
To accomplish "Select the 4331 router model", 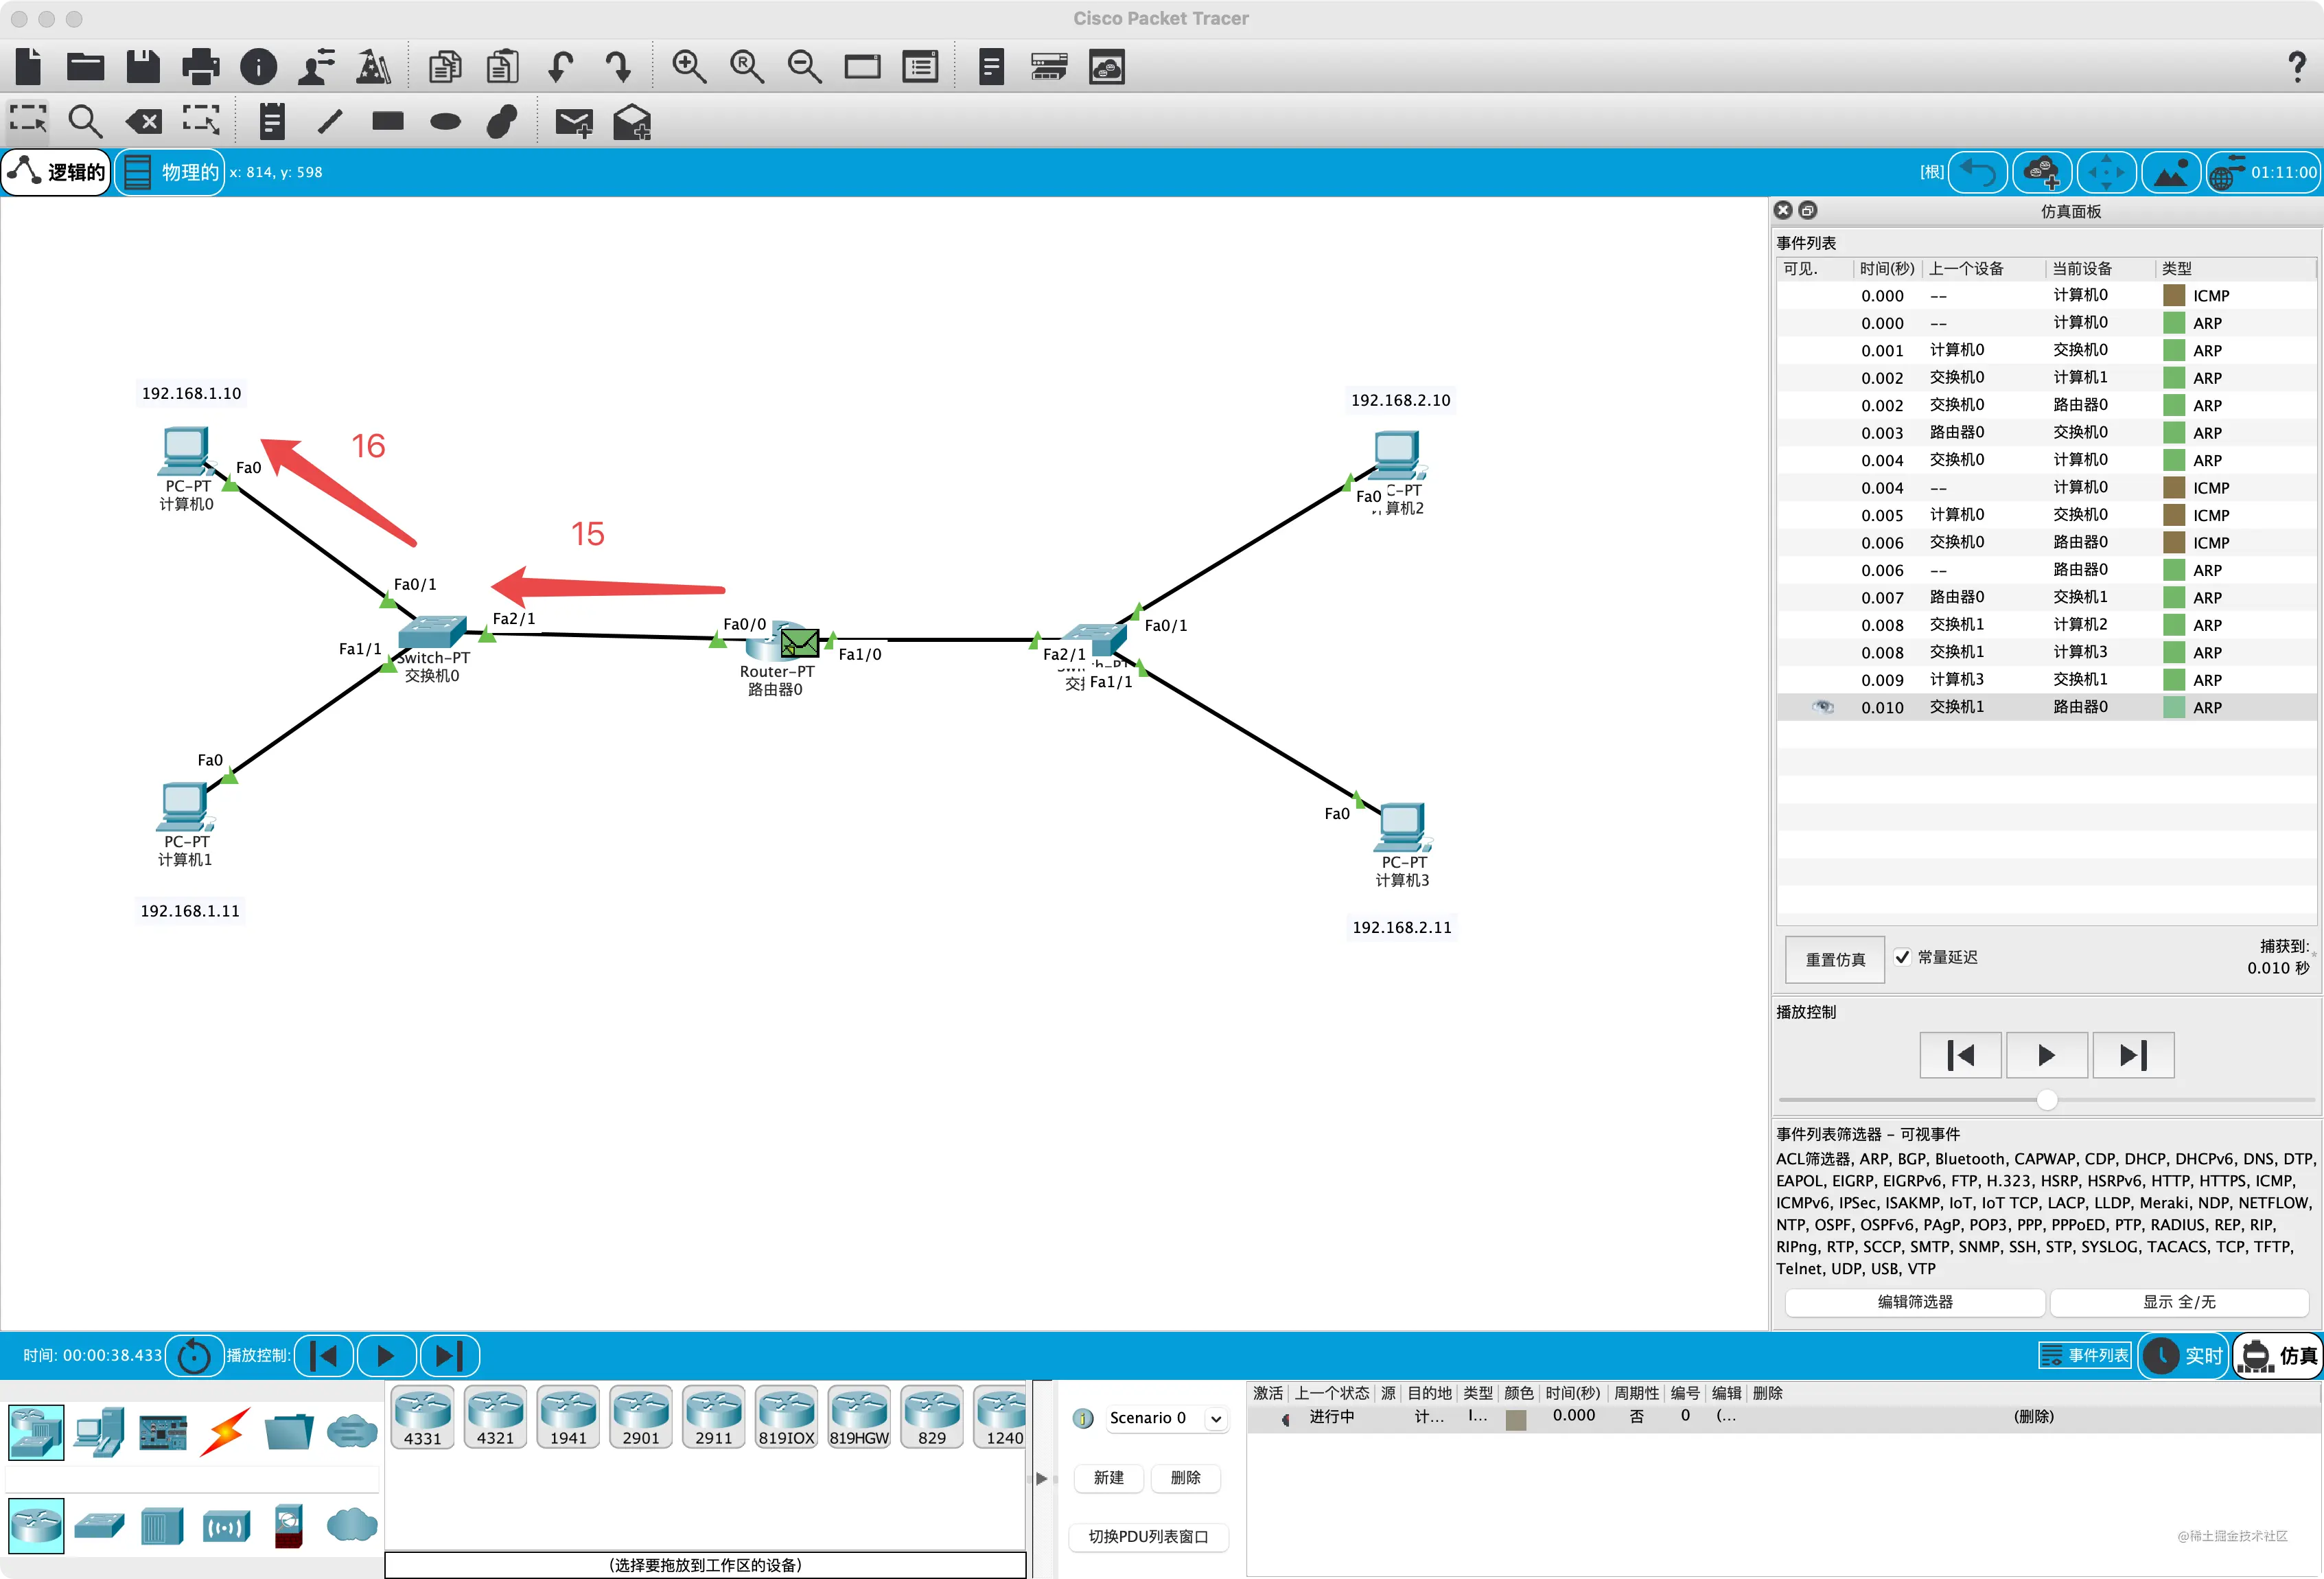I will pyautogui.click(x=422, y=1418).
